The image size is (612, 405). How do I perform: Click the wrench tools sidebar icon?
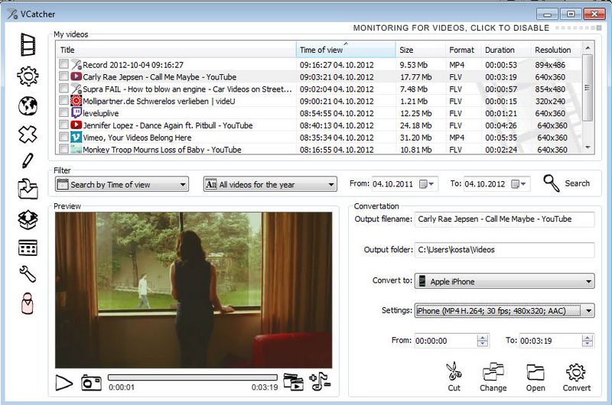click(28, 274)
